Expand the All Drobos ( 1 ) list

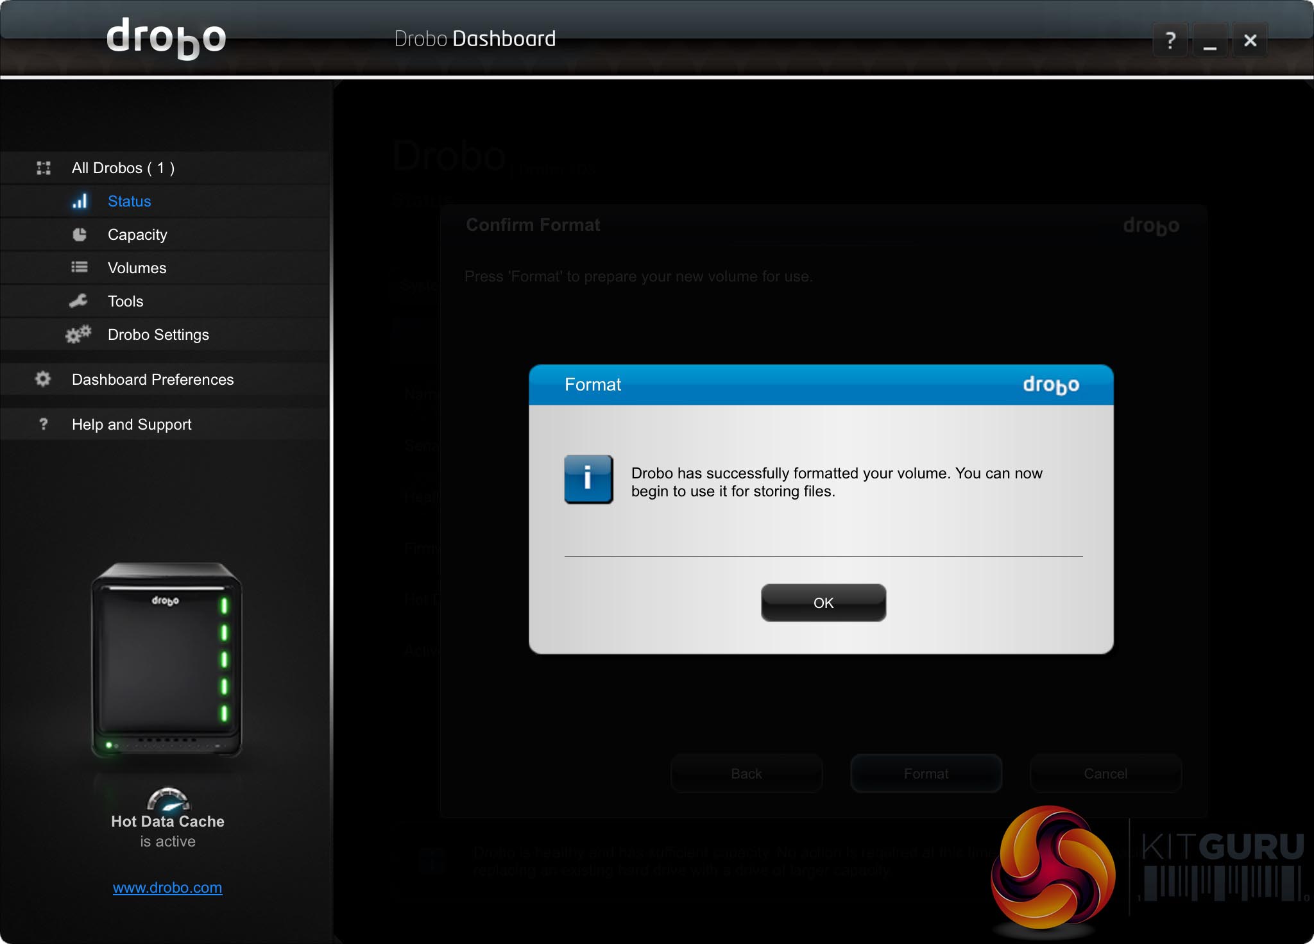click(x=123, y=168)
